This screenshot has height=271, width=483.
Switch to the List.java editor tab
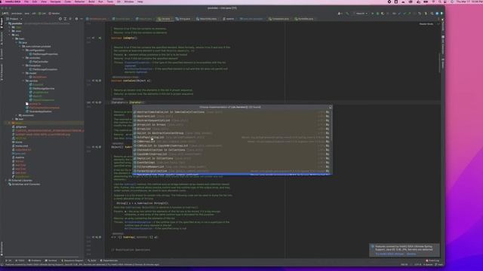point(165,19)
